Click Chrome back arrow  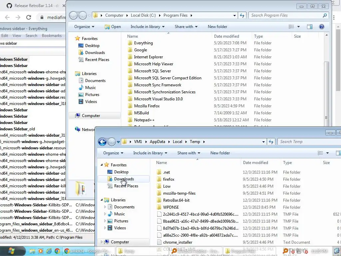point(7,17)
